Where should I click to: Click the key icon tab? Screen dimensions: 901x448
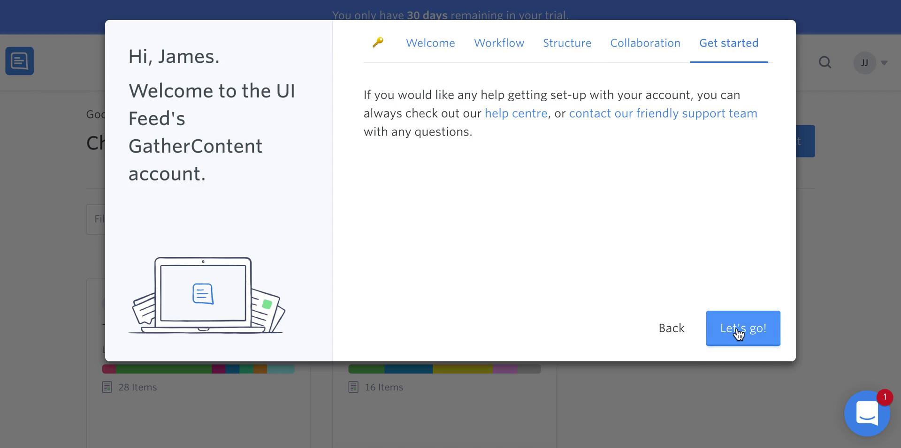[378, 43]
